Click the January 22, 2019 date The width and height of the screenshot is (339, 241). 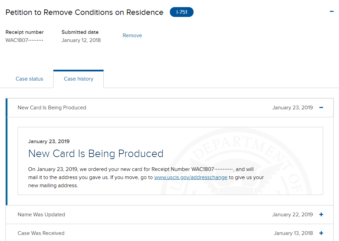pos(293,215)
